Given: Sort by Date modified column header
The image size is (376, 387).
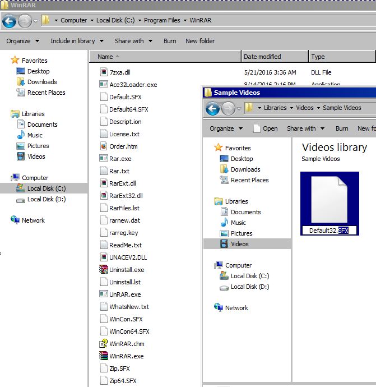Looking at the screenshot, I should coord(275,57).
